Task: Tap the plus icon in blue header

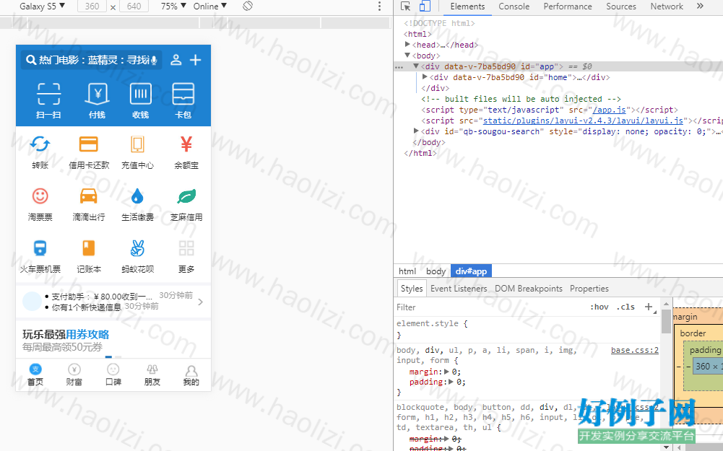Action: [x=196, y=60]
